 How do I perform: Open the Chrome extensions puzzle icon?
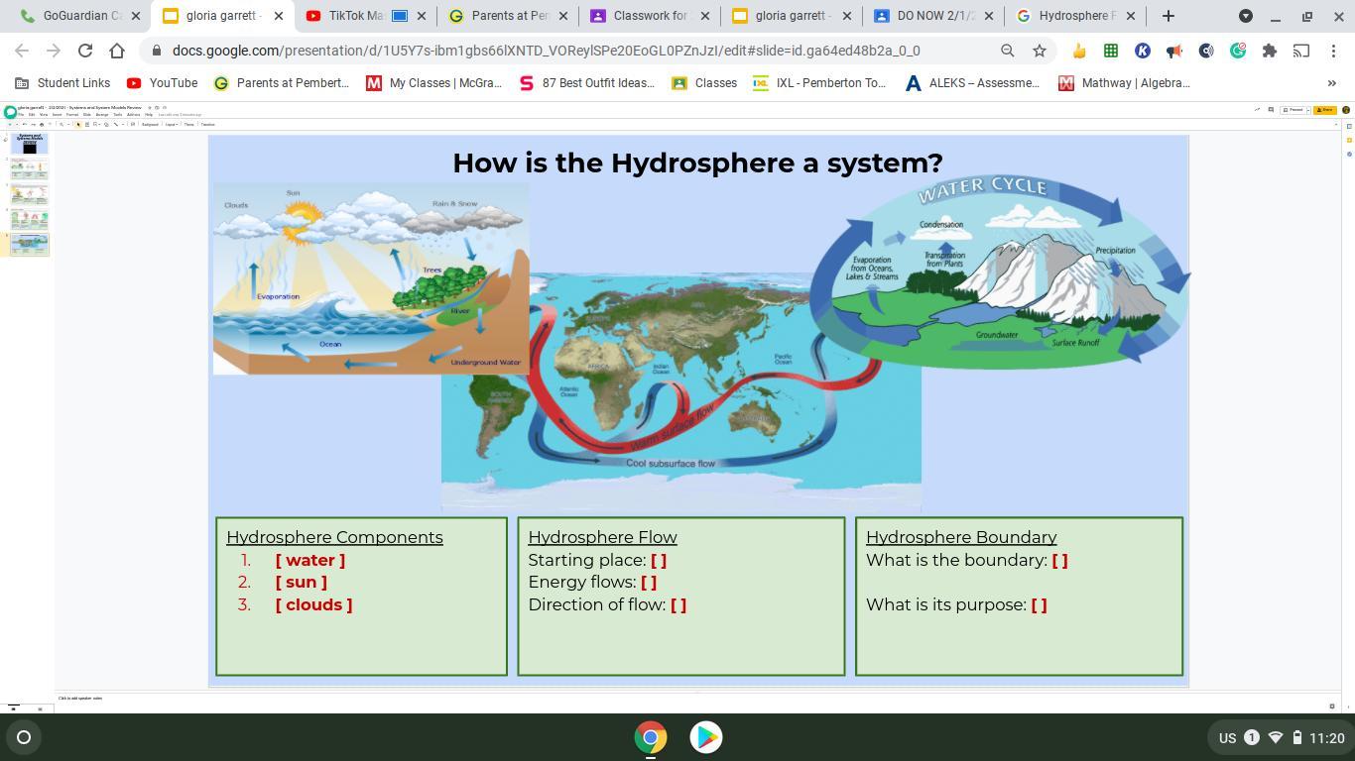click(1269, 51)
